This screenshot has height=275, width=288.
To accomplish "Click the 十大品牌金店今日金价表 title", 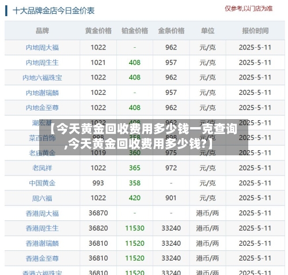I will pyautogui.click(x=54, y=11).
